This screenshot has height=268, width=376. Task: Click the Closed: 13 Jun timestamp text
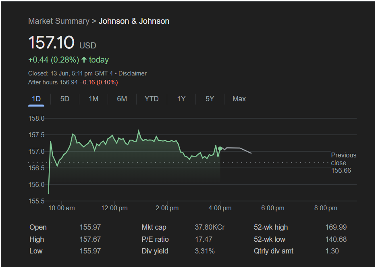[x=71, y=73]
